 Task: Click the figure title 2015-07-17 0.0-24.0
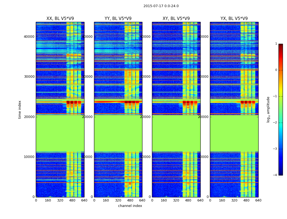coord(161,6)
